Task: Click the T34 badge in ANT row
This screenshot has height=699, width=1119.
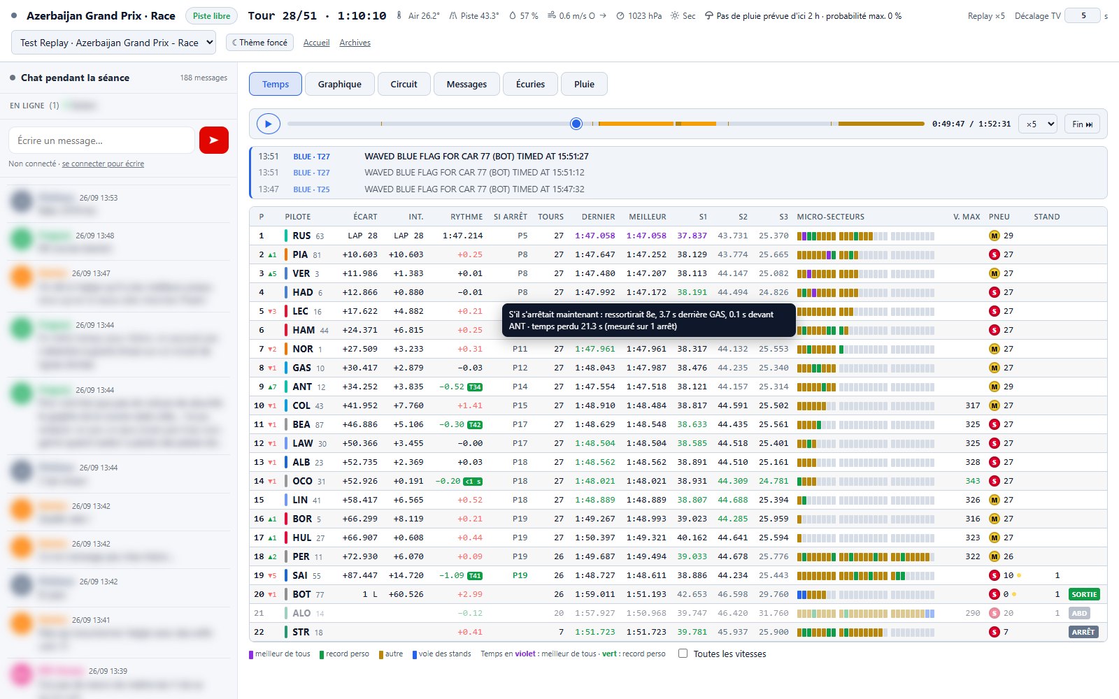Action: click(x=475, y=387)
